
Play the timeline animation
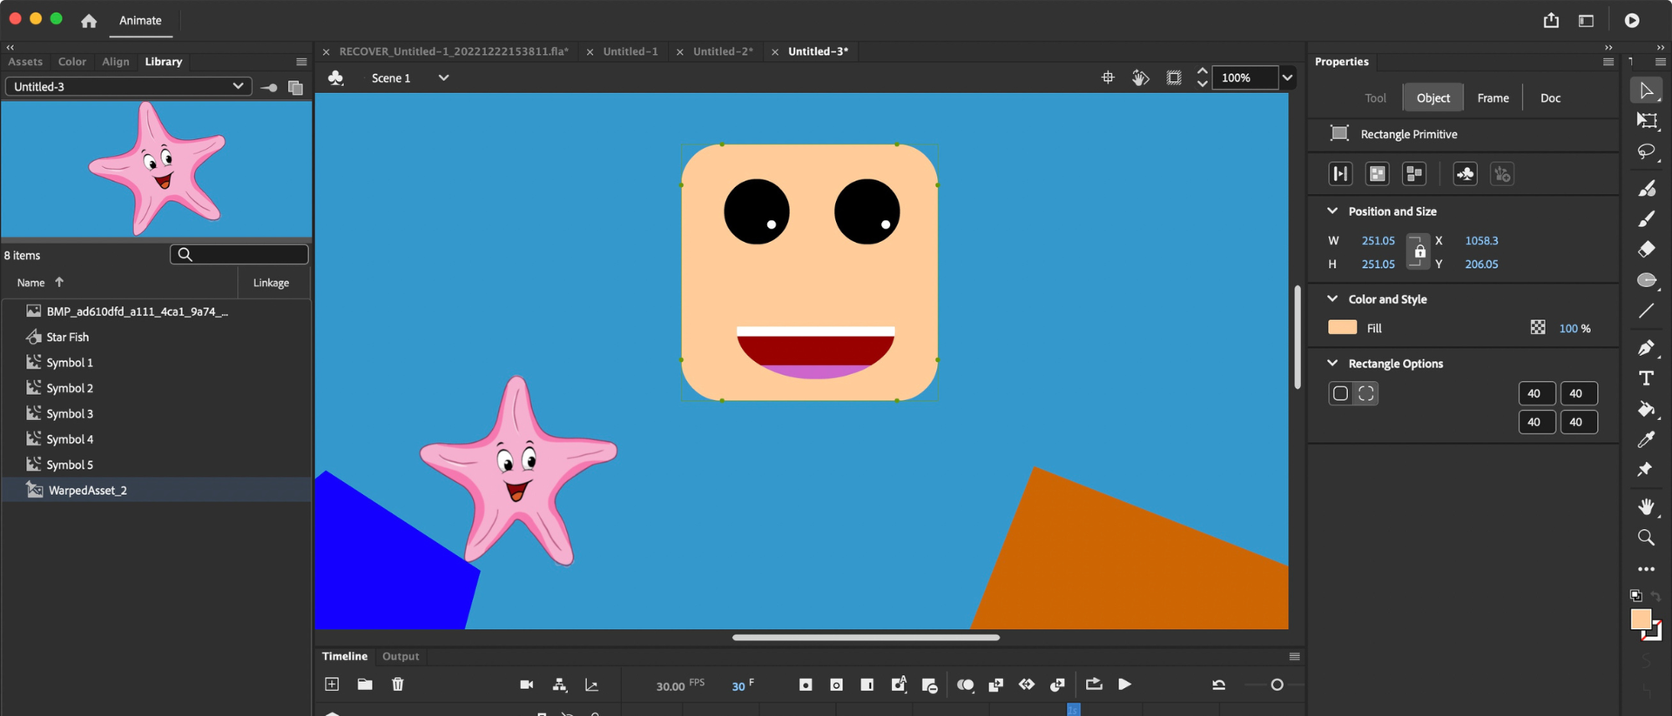click(1125, 685)
